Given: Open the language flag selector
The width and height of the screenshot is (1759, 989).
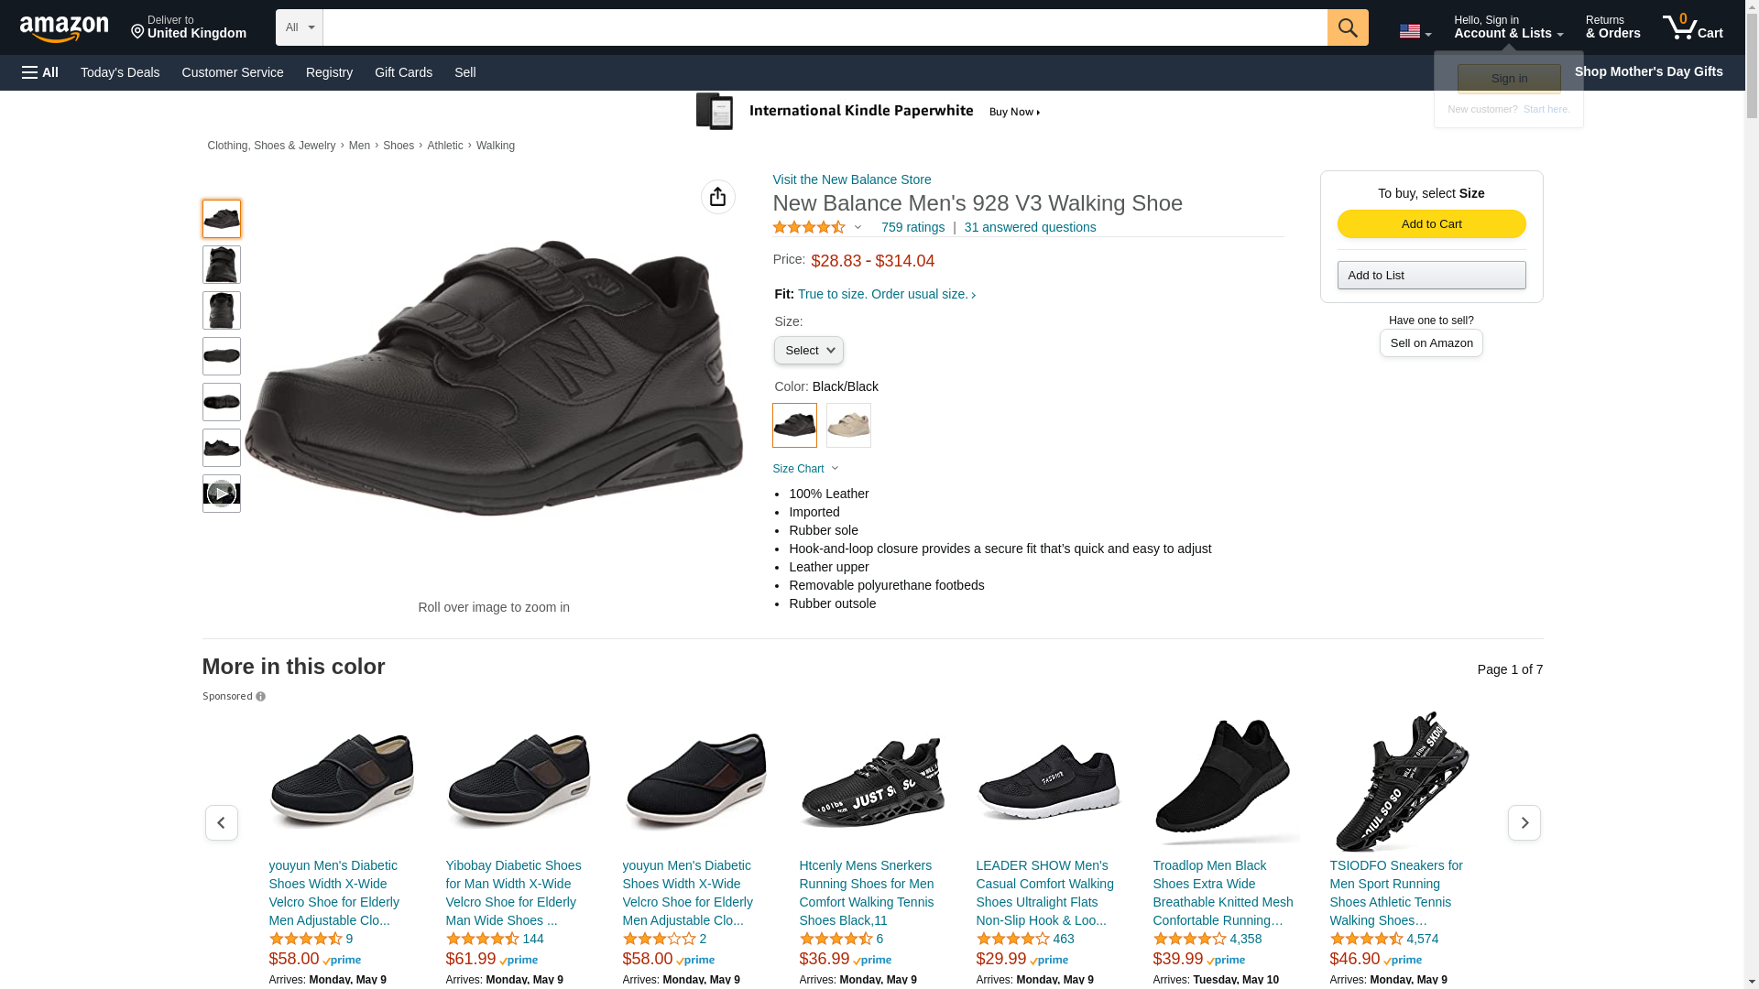Looking at the screenshot, I should click(1415, 32).
